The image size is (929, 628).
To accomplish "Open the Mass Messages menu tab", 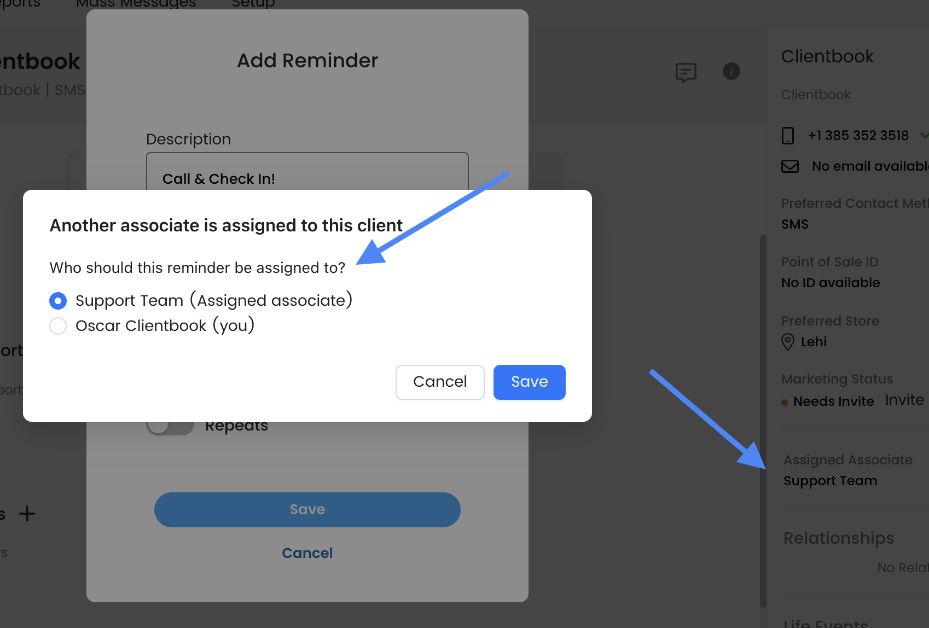I will 136,4.
